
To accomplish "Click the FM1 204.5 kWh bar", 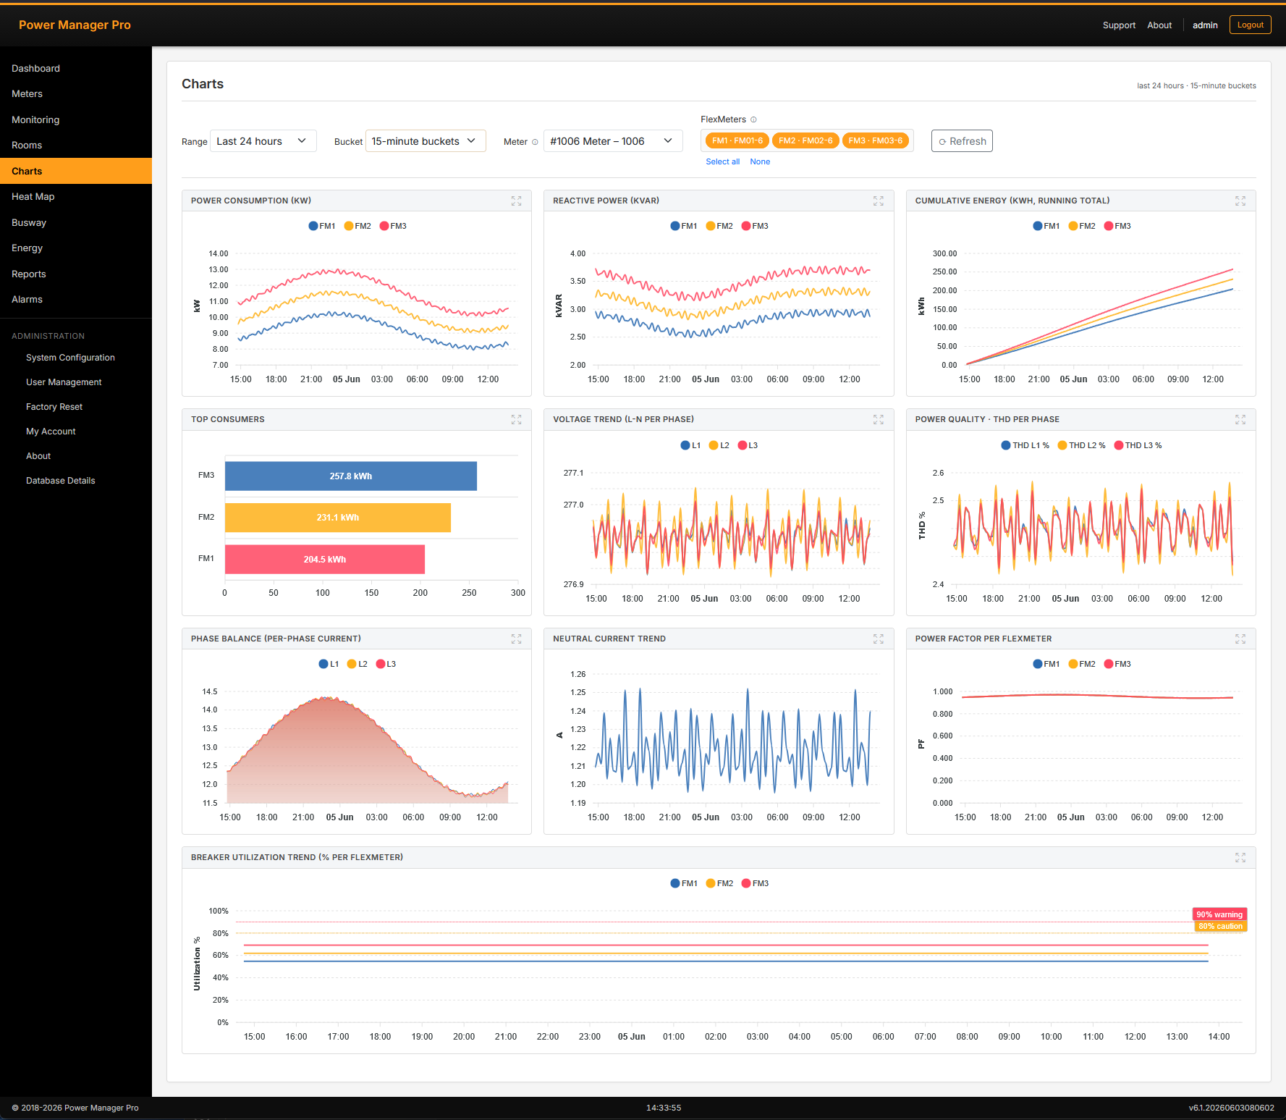I will [x=325, y=560].
